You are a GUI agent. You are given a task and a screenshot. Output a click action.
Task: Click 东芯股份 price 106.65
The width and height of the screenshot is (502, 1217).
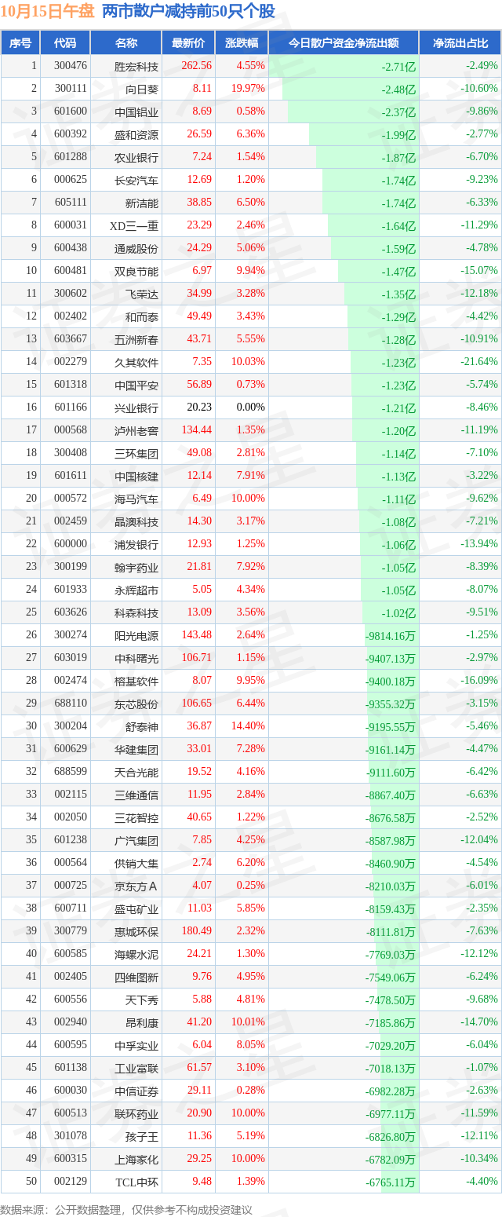click(x=196, y=704)
